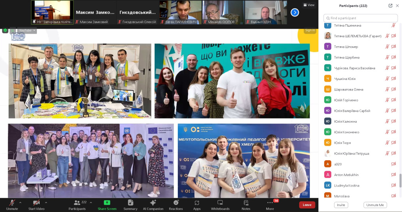Screen dimensions: 402x212
Task: Open the Notes tool
Action: pos(246,205)
